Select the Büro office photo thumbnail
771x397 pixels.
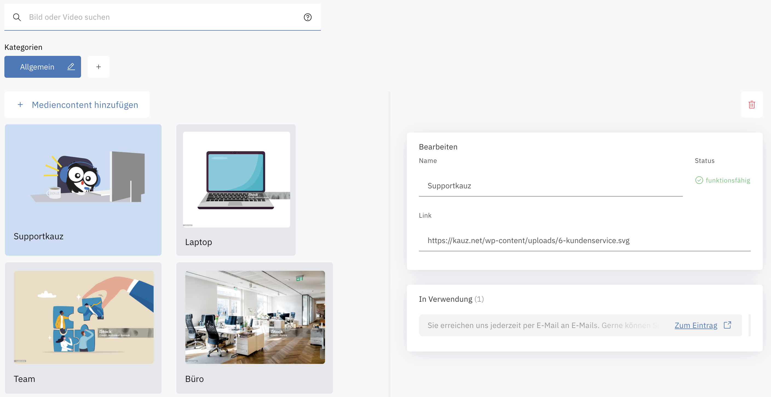[x=255, y=317]
